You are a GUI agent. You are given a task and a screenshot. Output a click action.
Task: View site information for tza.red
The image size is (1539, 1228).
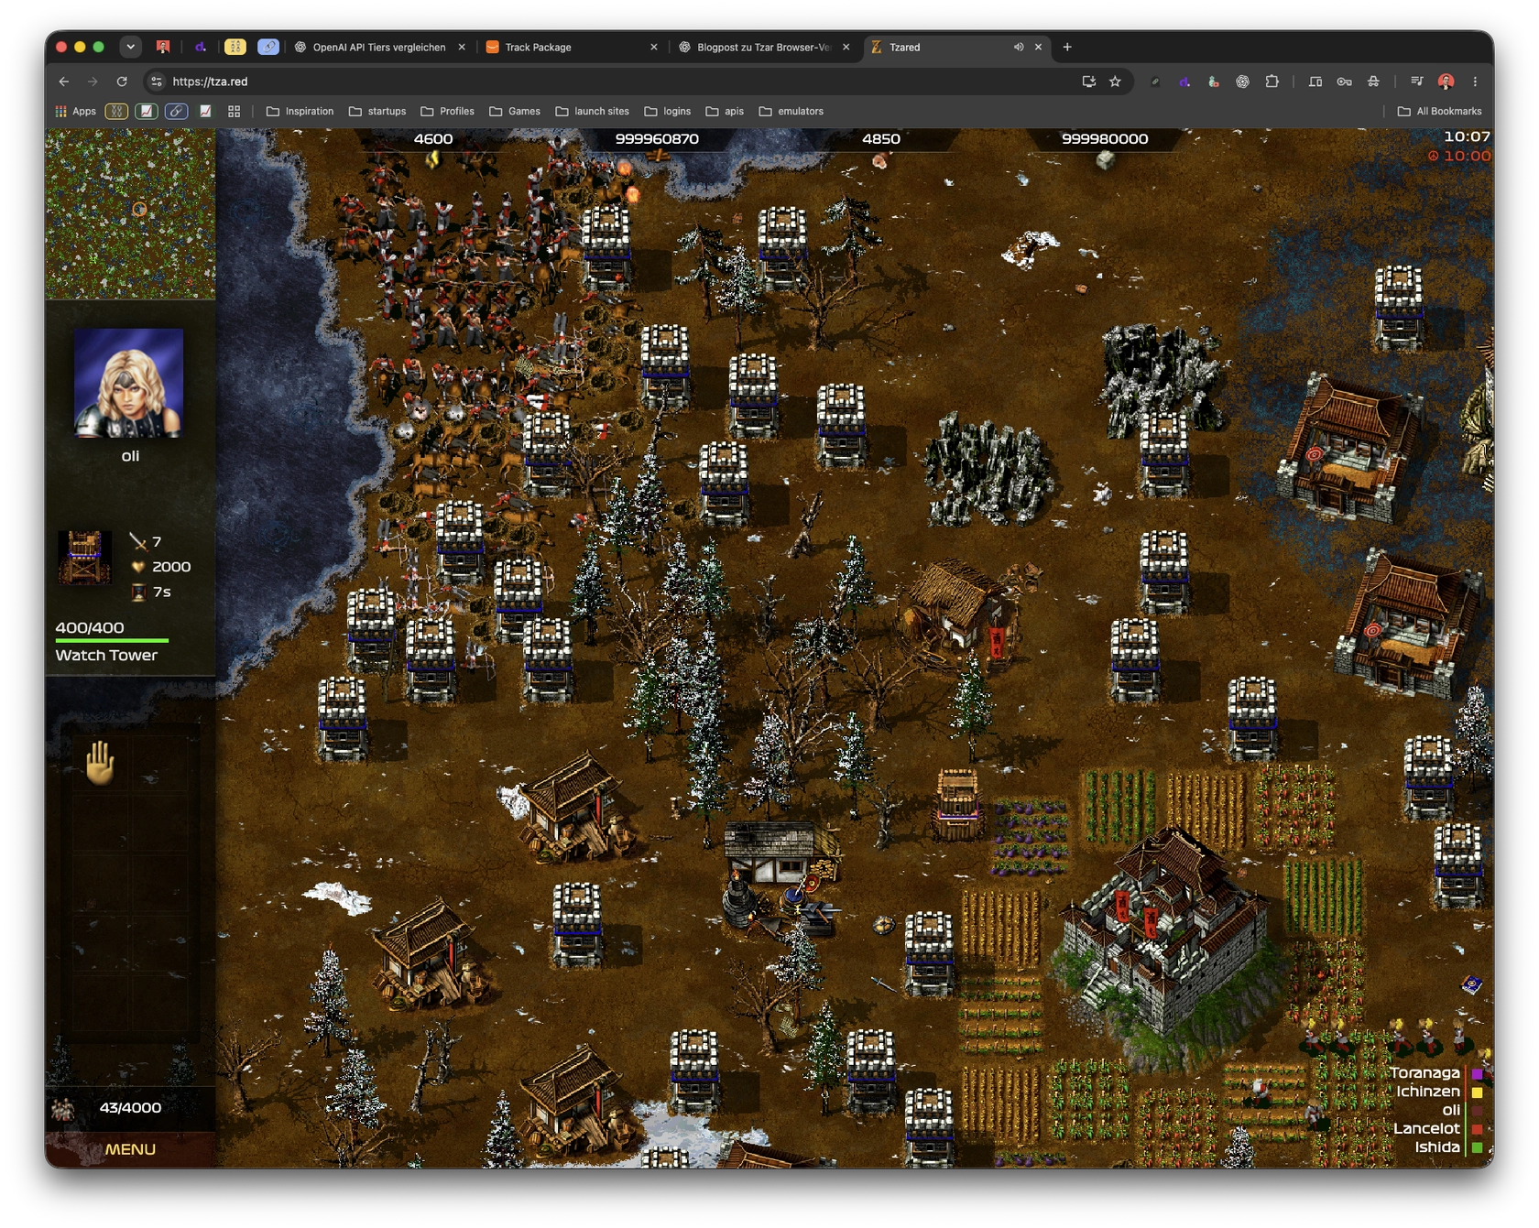tap(157, 82)
